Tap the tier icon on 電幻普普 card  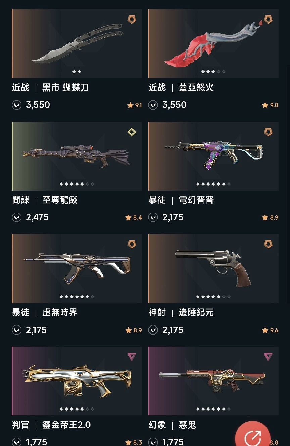click(268, 132)
